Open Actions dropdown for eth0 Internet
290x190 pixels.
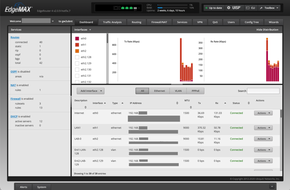click(263, 113)
